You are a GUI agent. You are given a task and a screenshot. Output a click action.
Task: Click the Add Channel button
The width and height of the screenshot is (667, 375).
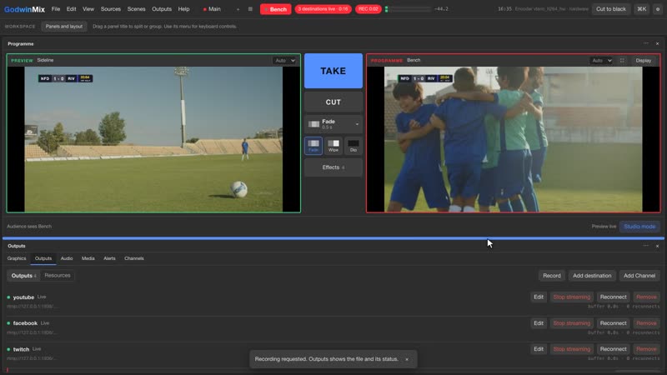pyautogui.click(x=639, y=276)
